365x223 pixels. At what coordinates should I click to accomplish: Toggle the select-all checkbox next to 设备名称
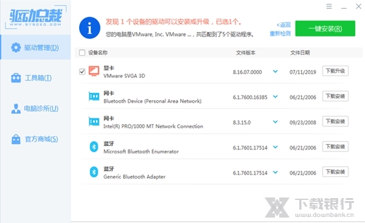tap(82, 53)
